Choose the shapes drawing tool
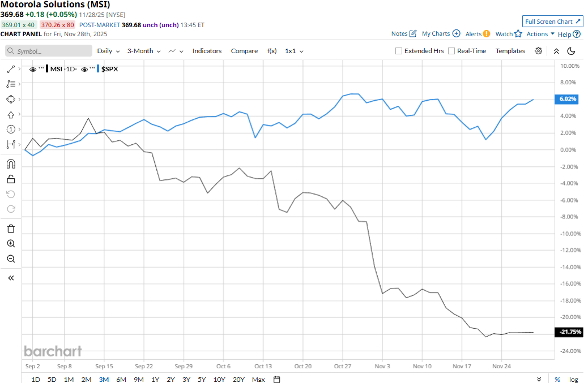 click(x=11, y=99)
